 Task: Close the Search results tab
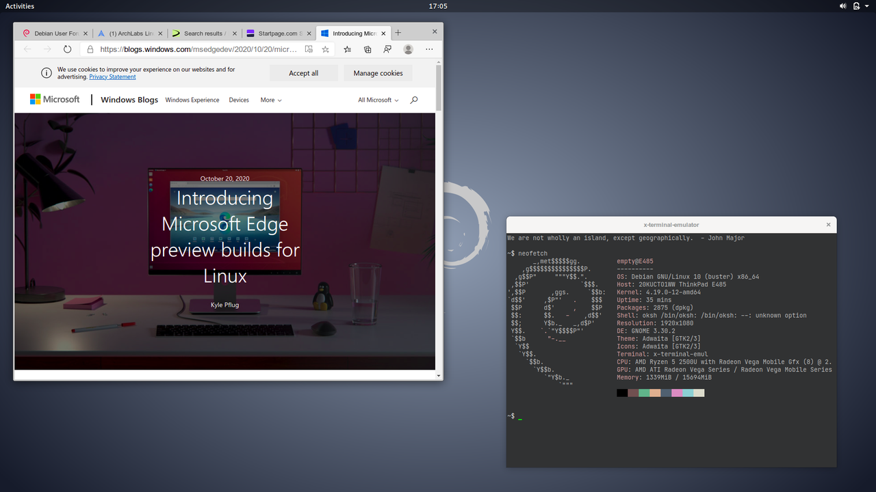tap(235, 33)
